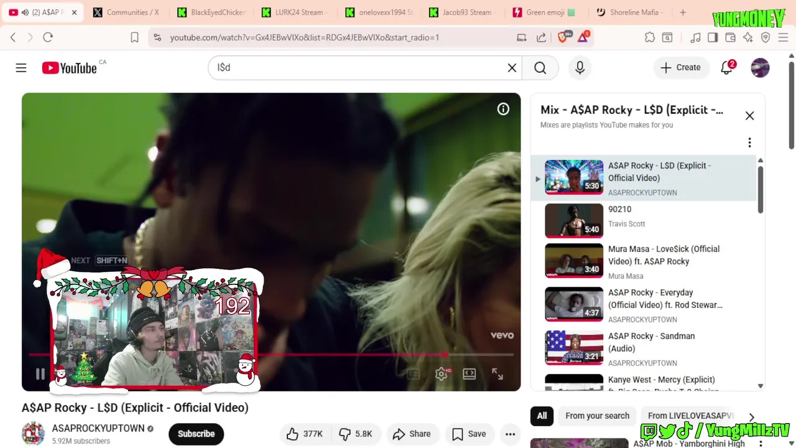Reload the page
This screenshot has width=796, height=448.
48,37
